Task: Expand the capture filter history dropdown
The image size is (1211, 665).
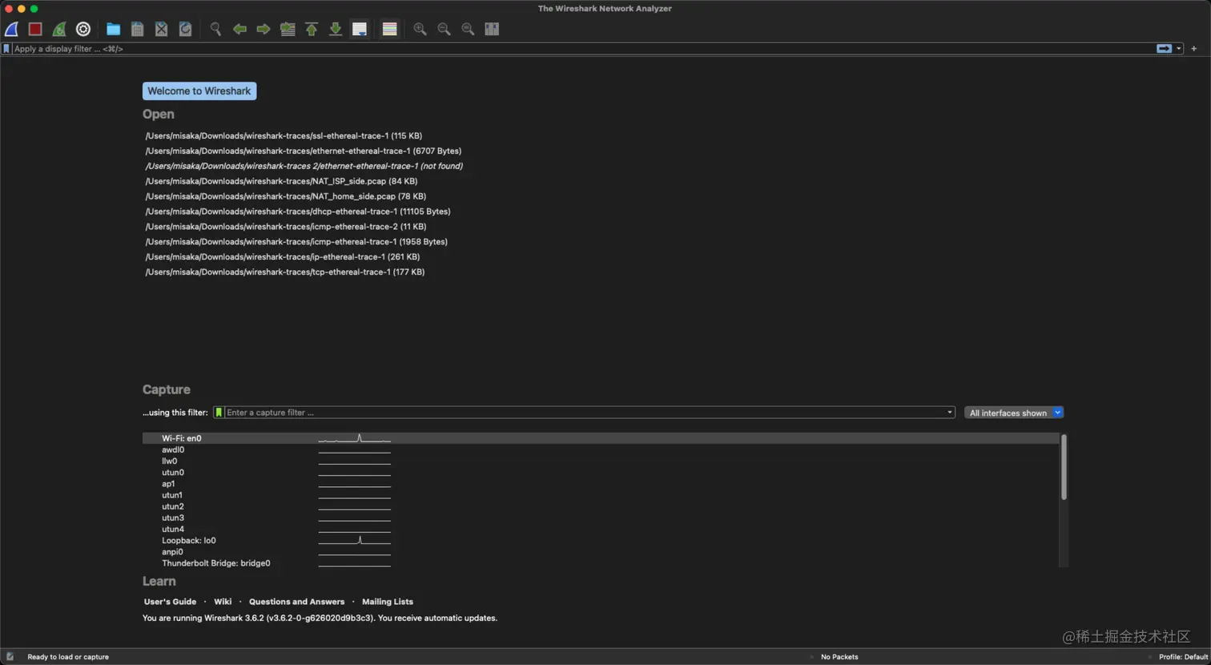Action: [x=950, y=413]
